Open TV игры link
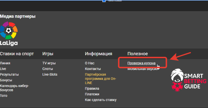Image resolution: width=208 pixels, height=108 pixels. coord(49,63)
